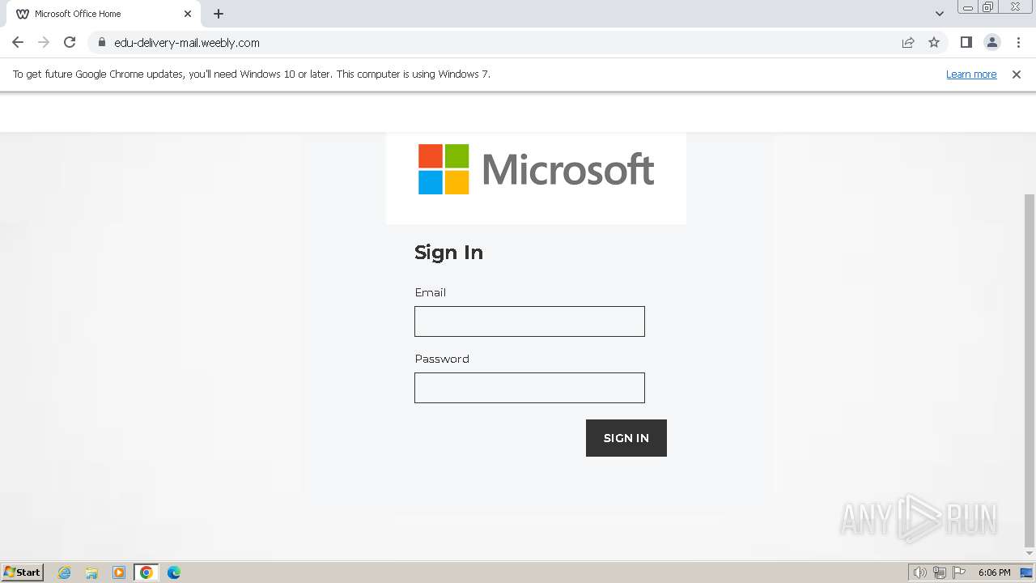This screenshot has width=1036, height=583.
Task: Share this page using the share icon
Action: pyautogui.click(x=908, y=42)
